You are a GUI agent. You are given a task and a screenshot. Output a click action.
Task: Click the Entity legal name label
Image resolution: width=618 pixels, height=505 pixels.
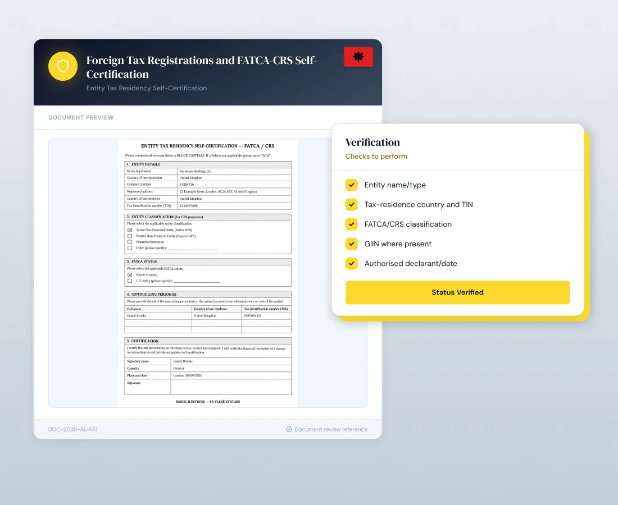(x=139, y=171)
